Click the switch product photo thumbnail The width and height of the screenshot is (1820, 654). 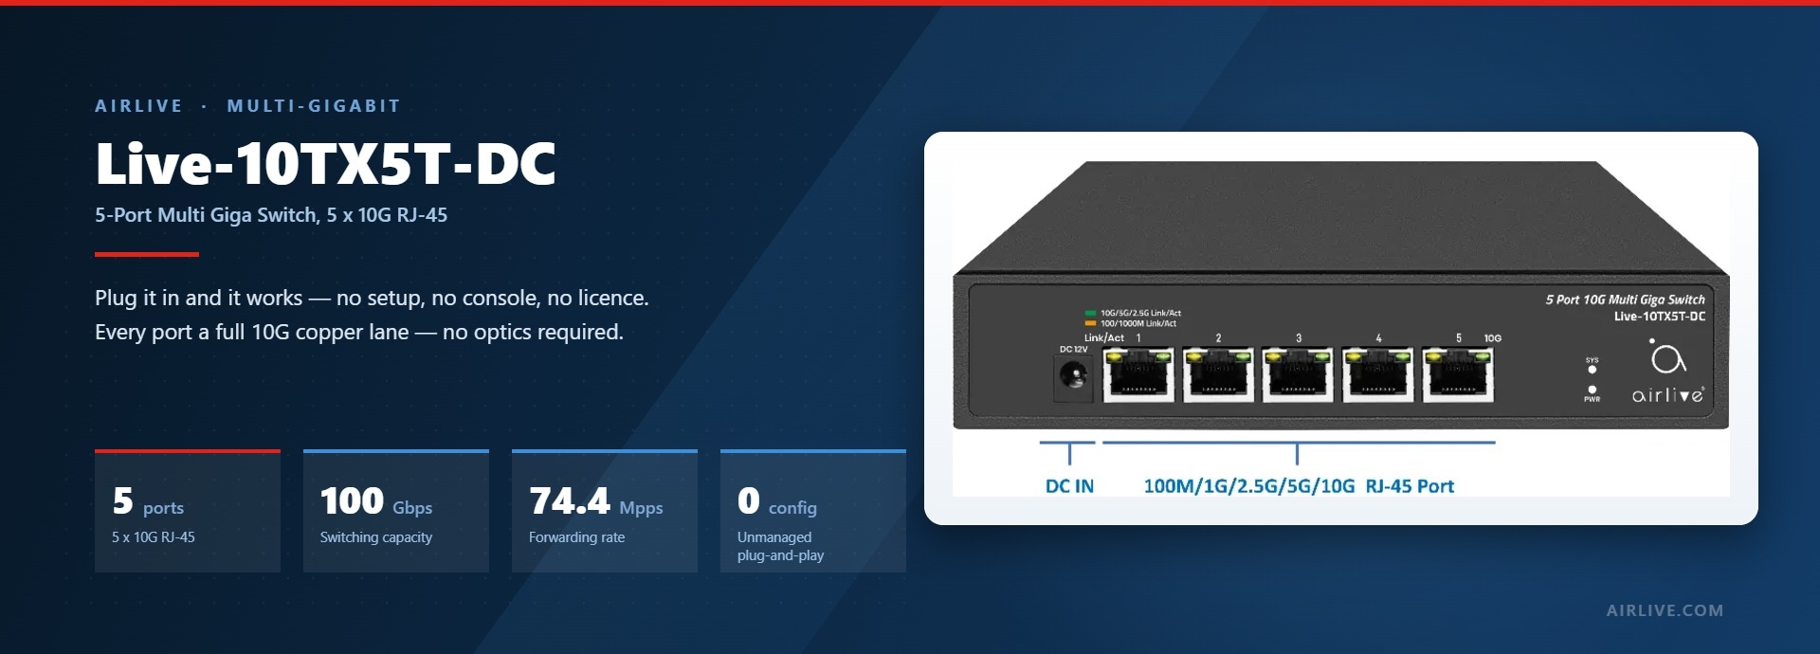click(x=1341, y=328)
